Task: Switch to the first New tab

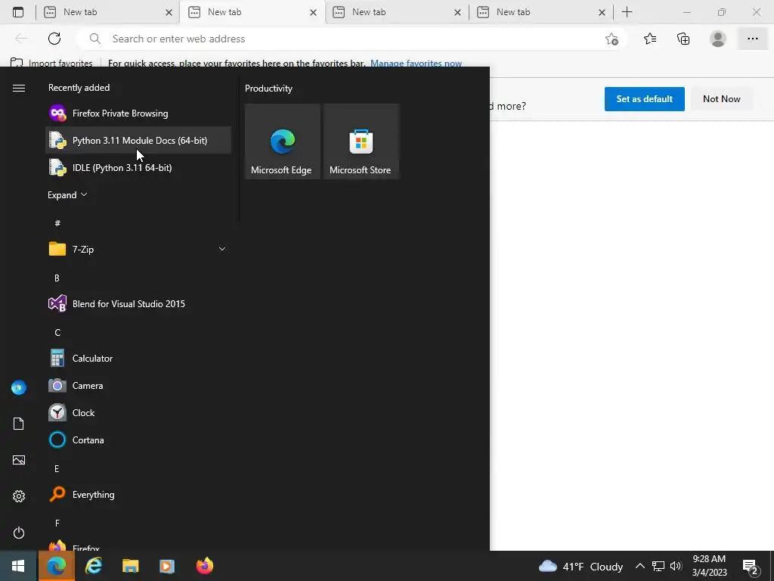Action: tap(109, 12)
